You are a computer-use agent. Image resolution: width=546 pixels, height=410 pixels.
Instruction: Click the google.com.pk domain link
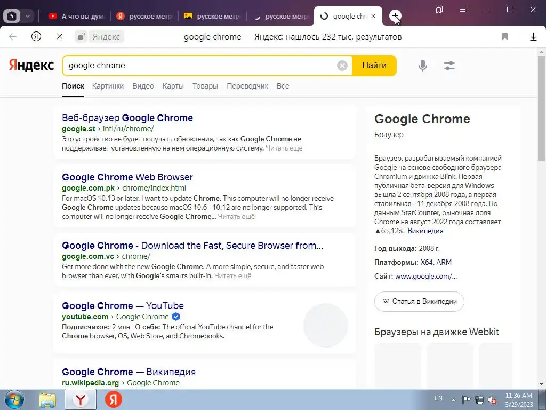pos(88,188)
